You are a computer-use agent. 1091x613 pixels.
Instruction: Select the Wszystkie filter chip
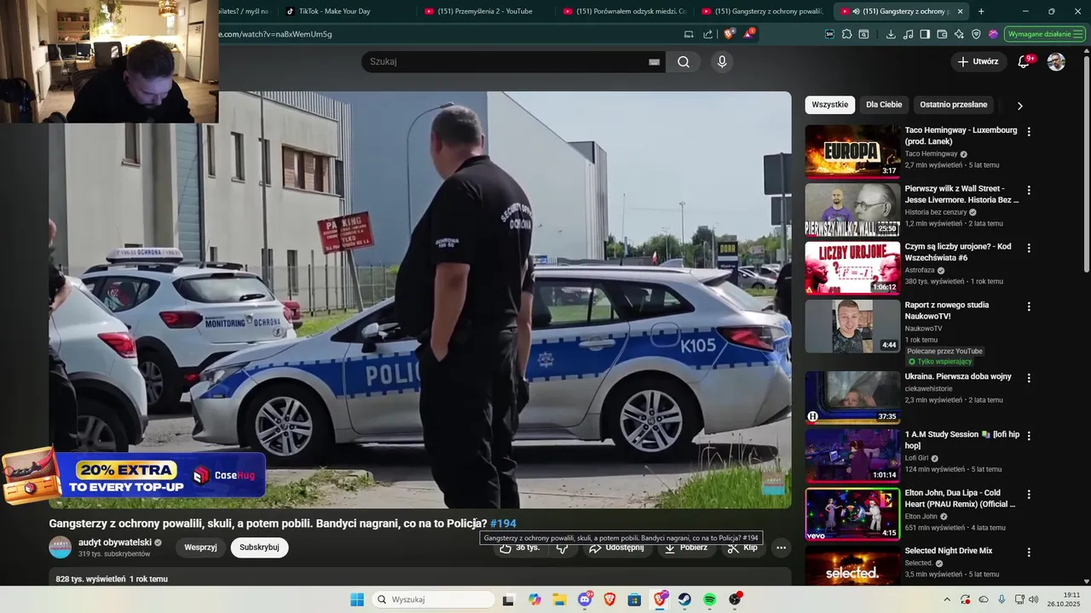pos(829,105)
